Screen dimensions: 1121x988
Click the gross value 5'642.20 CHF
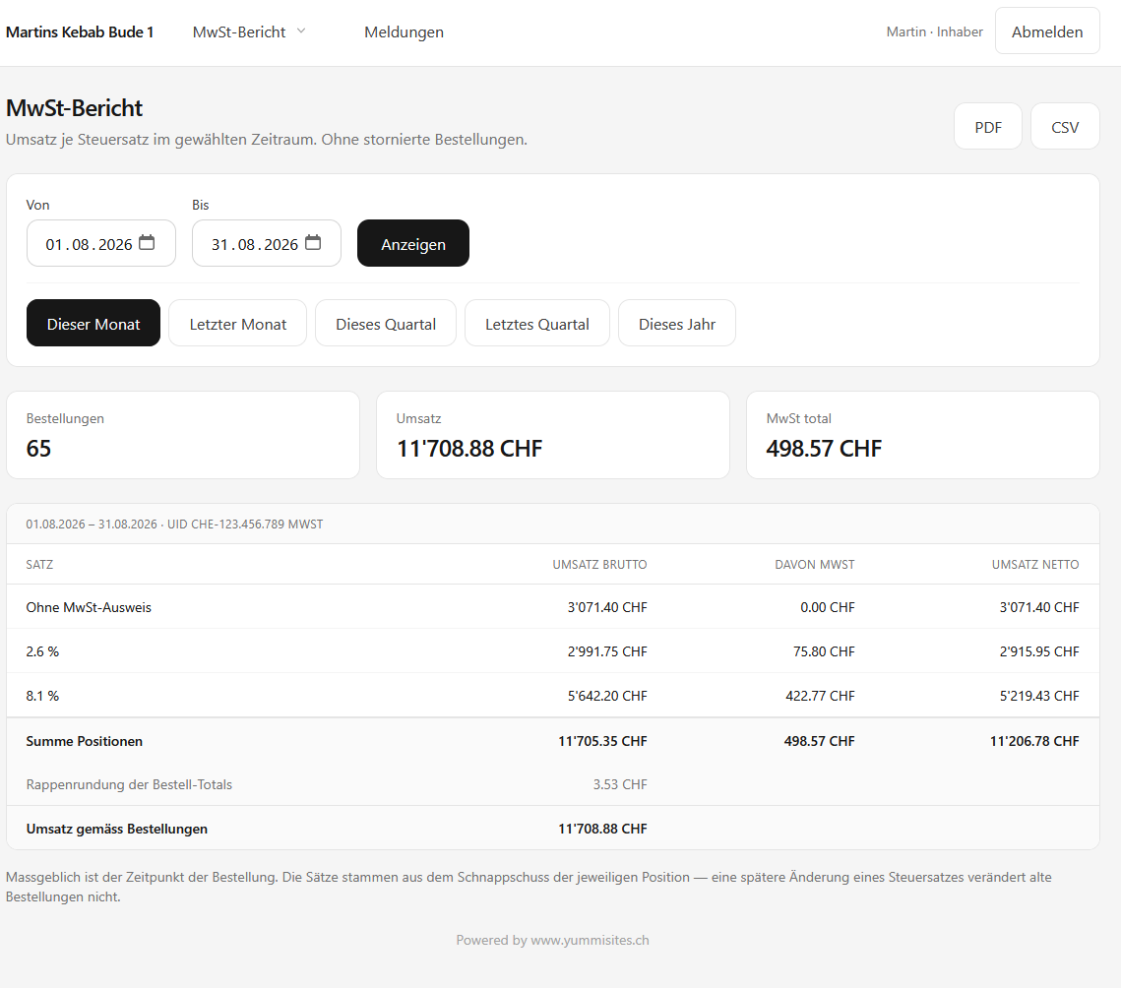click(x=607, y=696)
